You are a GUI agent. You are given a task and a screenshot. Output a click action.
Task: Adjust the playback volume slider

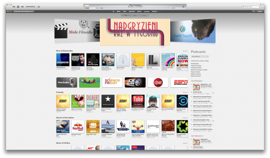pyautogui.click(x=31, y=7)
